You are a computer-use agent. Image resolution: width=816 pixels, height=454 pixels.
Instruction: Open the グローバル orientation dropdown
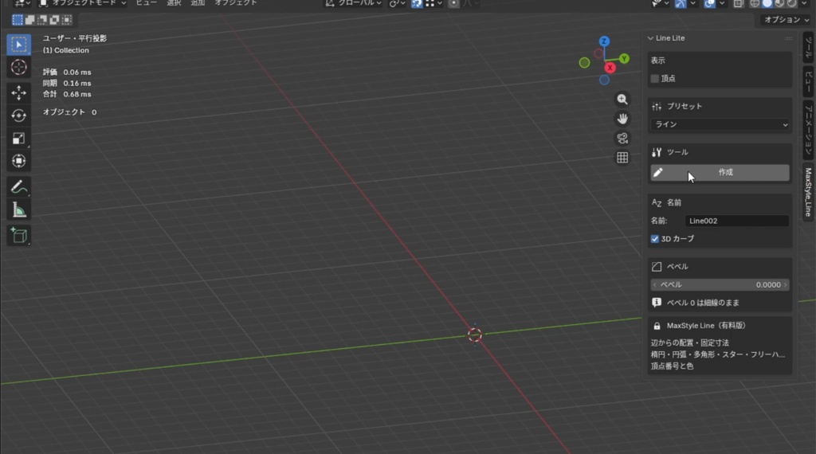(353, 3)
